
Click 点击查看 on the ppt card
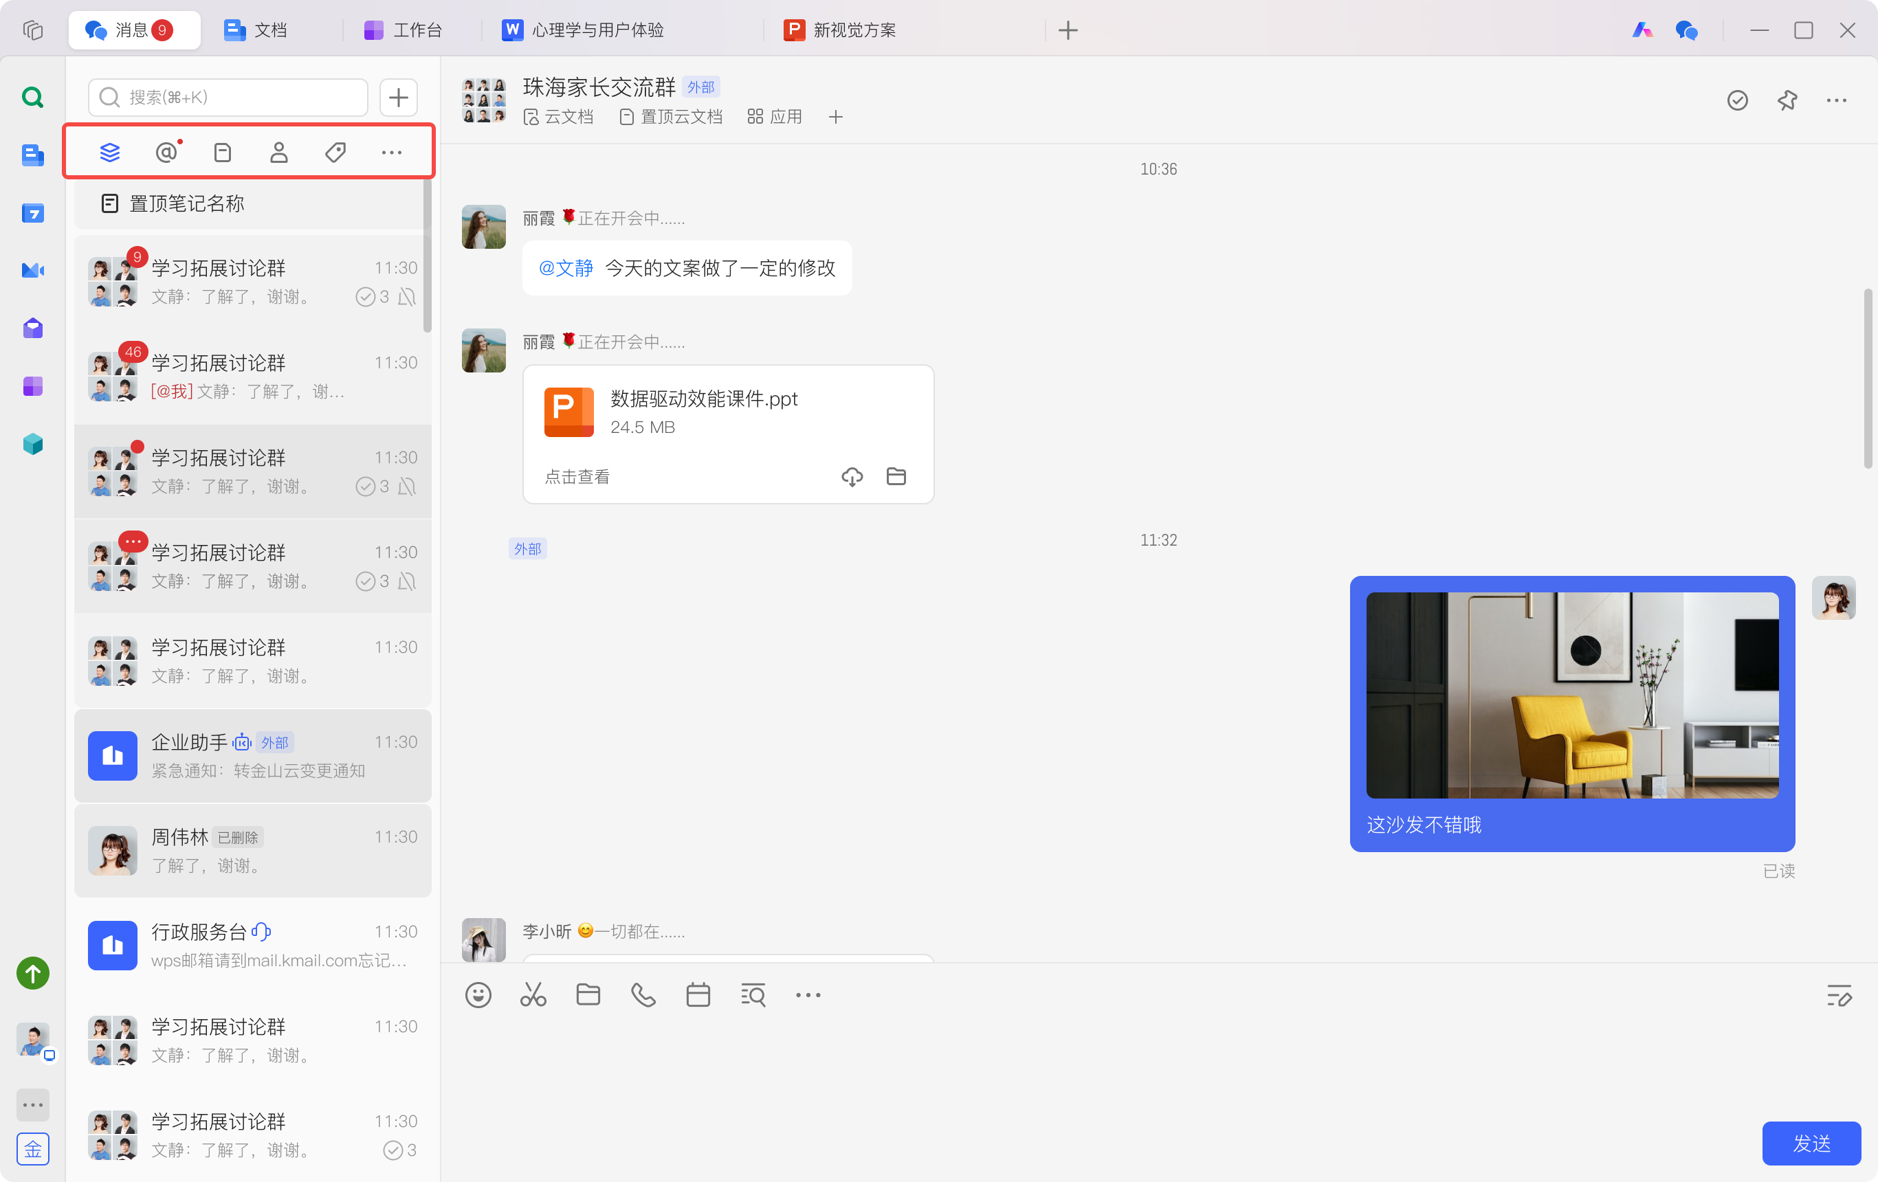point(577,476)
